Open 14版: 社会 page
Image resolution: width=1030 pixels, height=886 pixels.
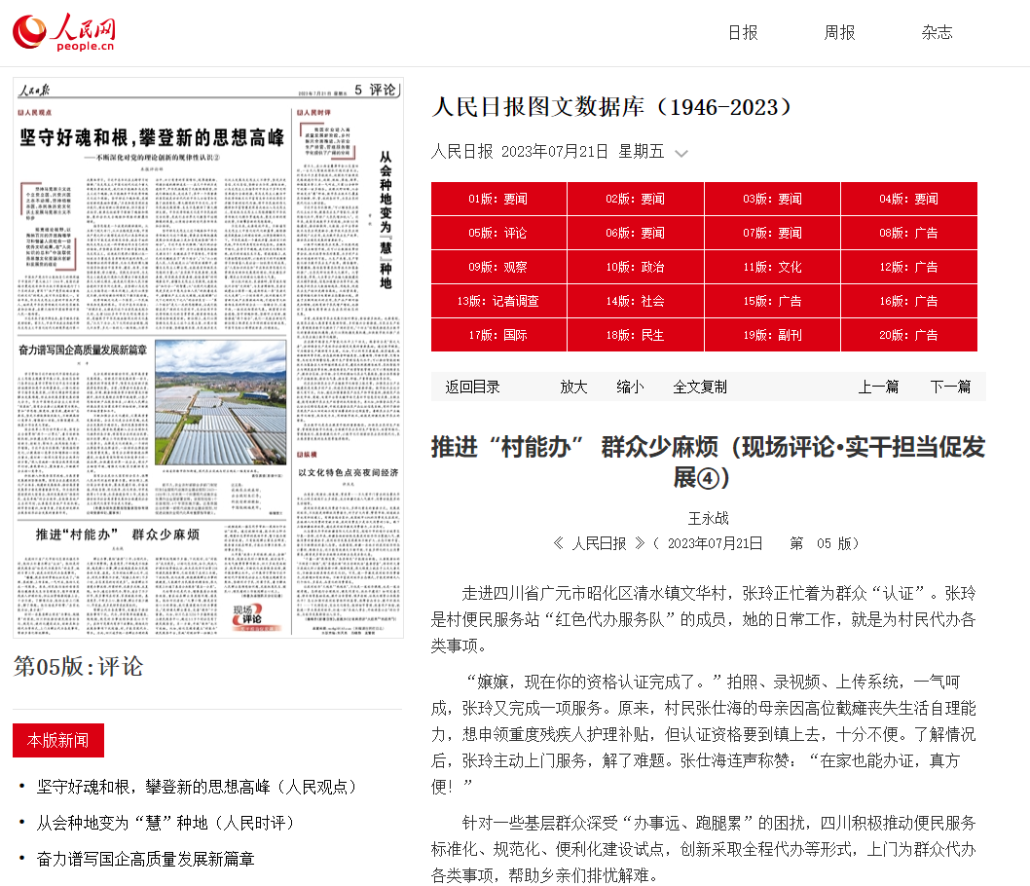click(x=635, y=302)
